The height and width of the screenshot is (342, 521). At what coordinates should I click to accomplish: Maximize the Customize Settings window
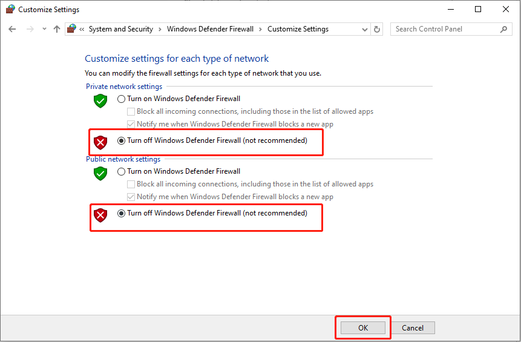click(x=478, y=9)
